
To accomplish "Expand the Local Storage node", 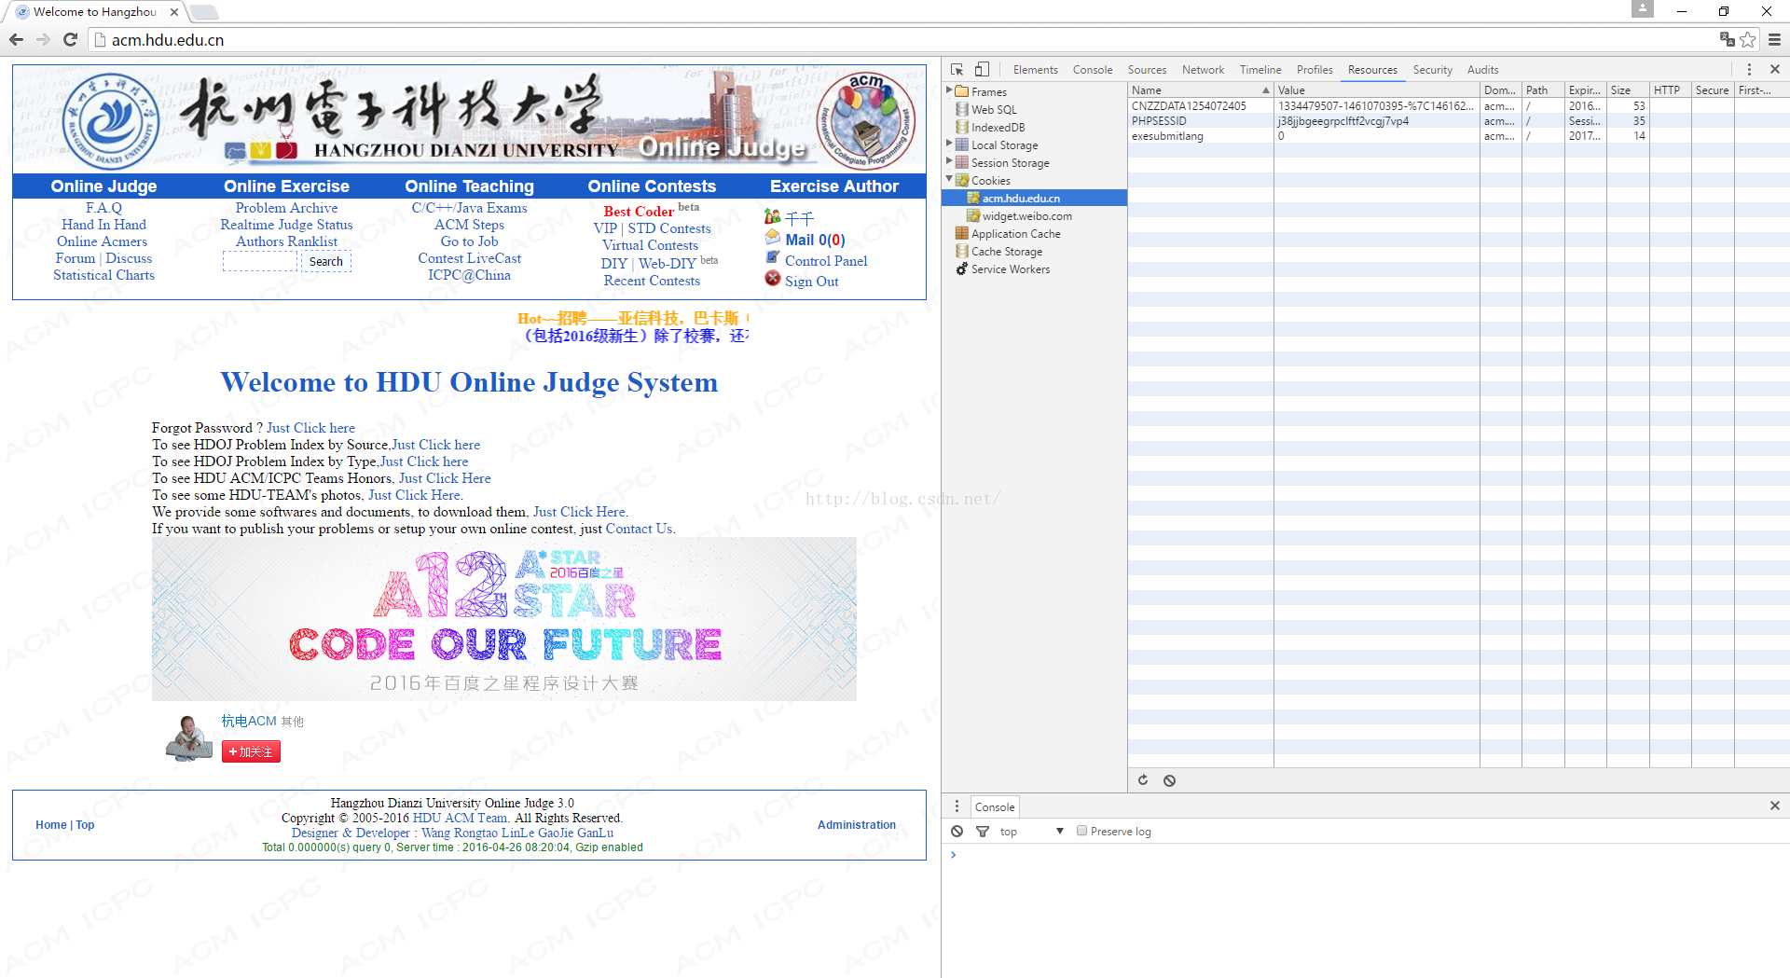I will click(x=949, y=144).
